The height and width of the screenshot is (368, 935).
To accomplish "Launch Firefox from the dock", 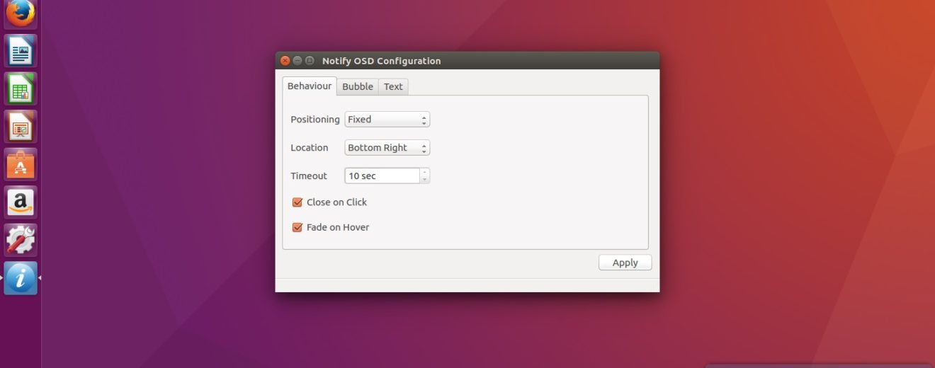I will pos(21,14).
